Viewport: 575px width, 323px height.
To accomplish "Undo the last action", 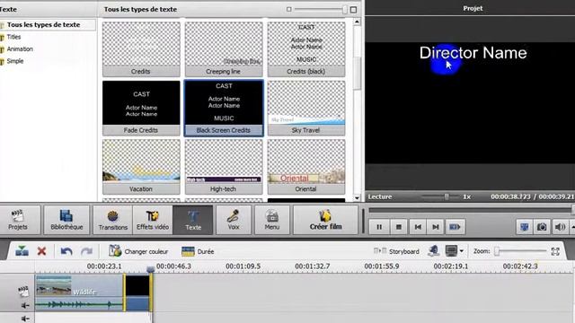I will [66, 251].
